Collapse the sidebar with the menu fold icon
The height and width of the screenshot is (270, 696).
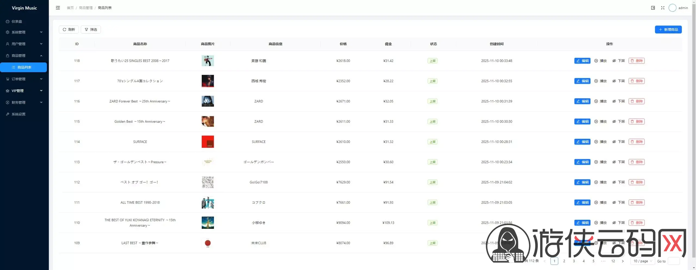pyautogui.click(x=58, y=8)
